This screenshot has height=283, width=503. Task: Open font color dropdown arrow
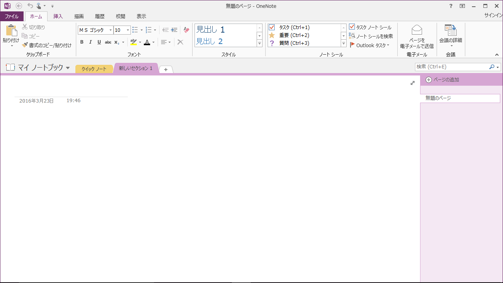click(x=153, y=42)
